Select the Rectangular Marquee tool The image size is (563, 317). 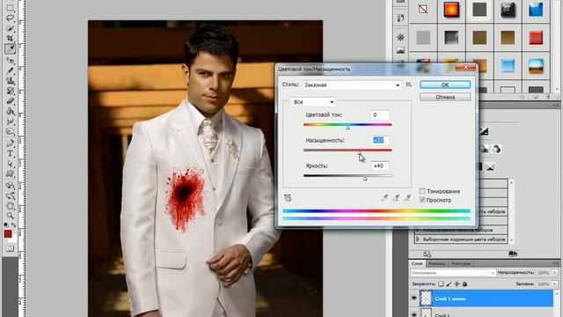[10, 8]
